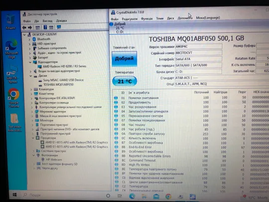Click the Cortana circle icon on the taskbar
The width and height of the screenshot is (269, 202).
pyautogui.click(x=108, y=196)
